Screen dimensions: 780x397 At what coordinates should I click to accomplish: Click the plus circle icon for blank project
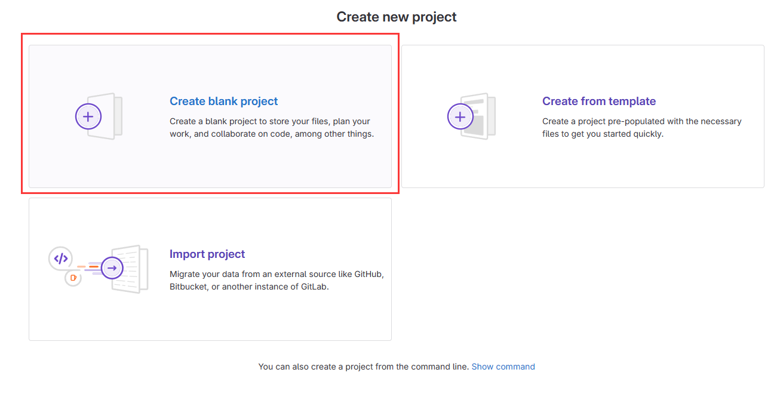pyautogui.click(x=88, y=116)
